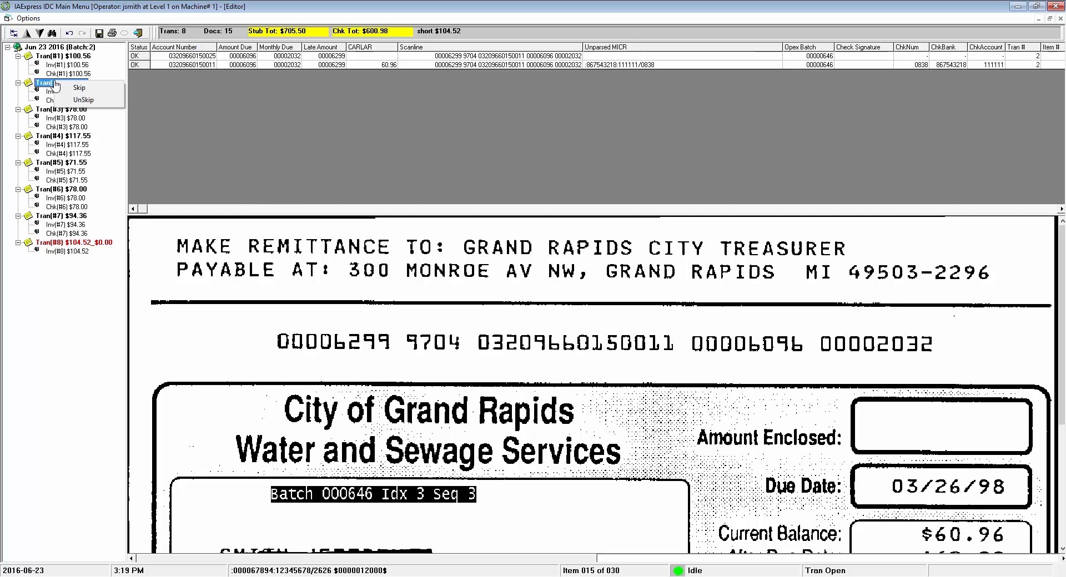Click the Check Signature column header
Screen dimensions: 1066x577
[863, 47]
